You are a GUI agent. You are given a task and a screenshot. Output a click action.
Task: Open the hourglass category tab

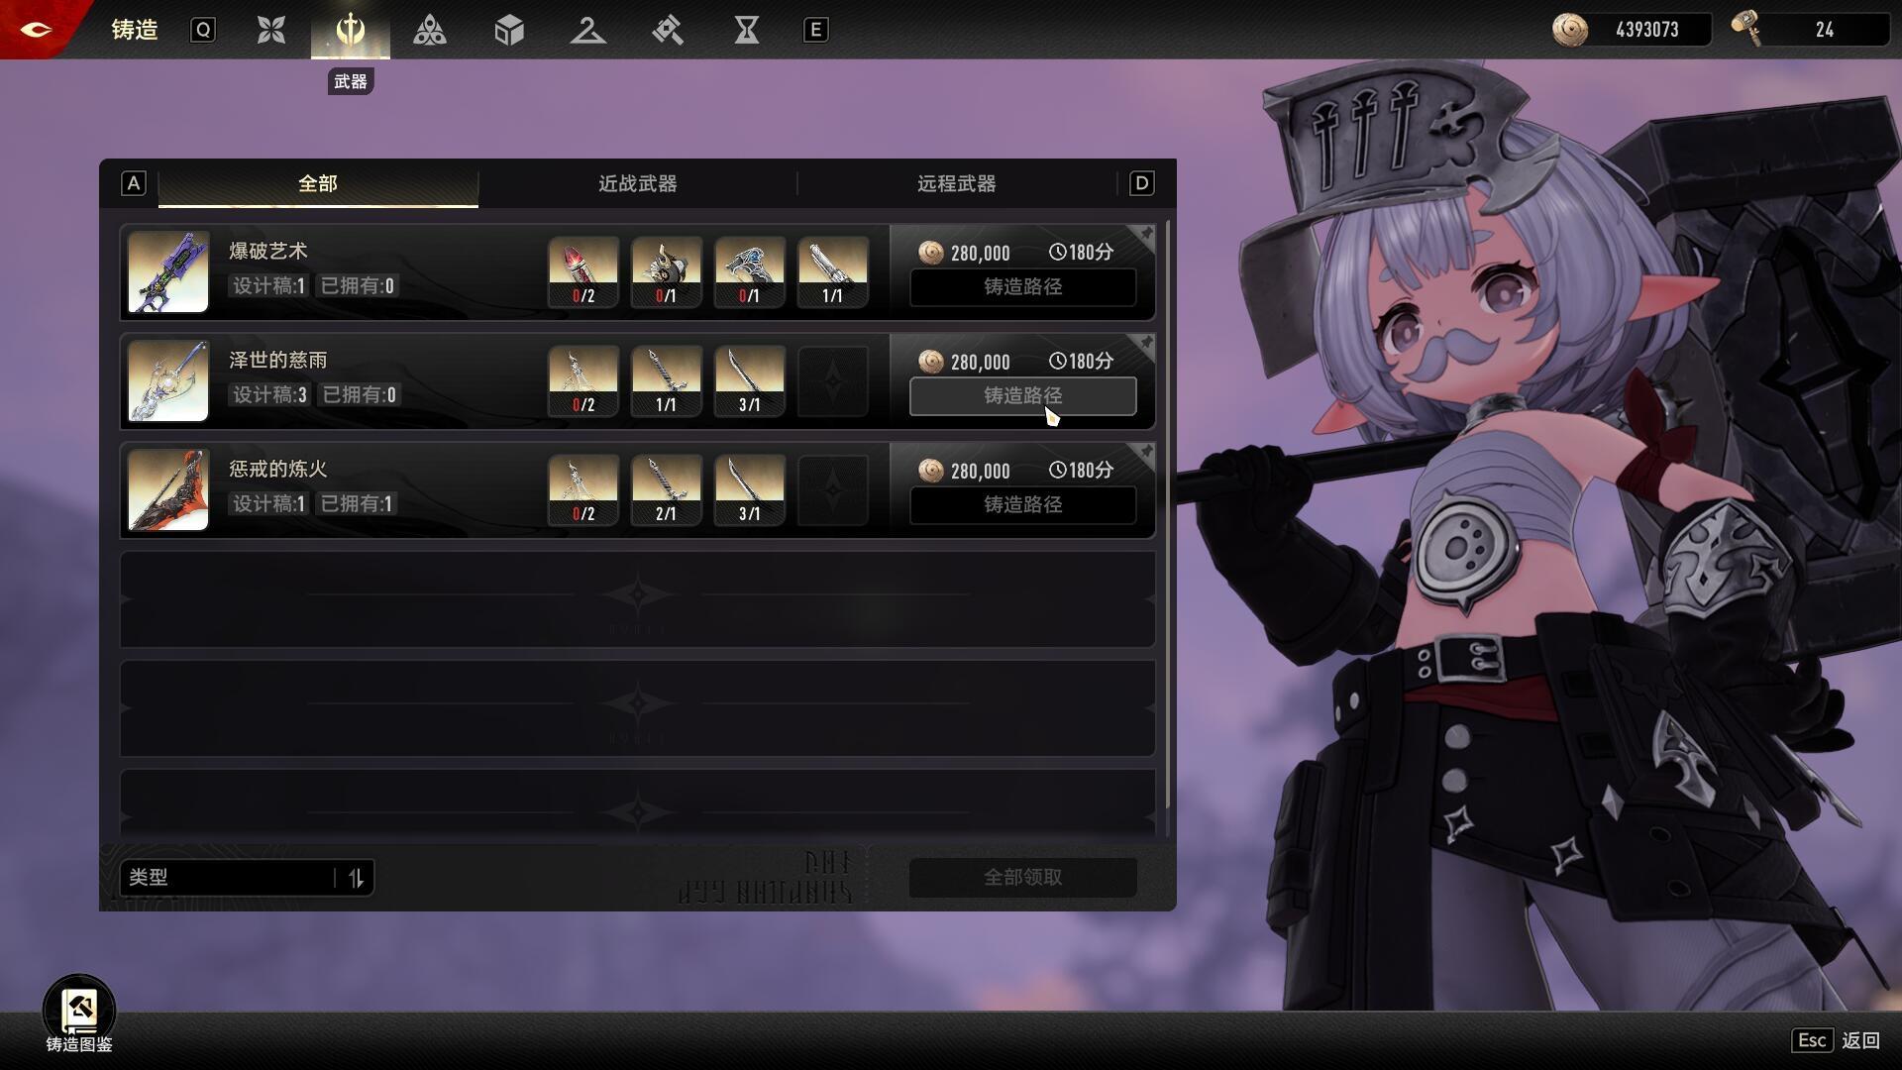point(747,30)
